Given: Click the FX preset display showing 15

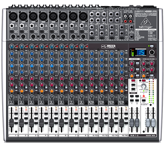Looking at the screenshot, I should pyautogui.click(x=141, y=52).
